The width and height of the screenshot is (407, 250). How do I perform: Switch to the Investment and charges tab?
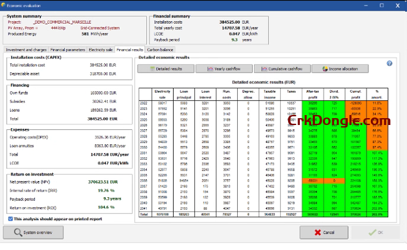click(26, 49)
